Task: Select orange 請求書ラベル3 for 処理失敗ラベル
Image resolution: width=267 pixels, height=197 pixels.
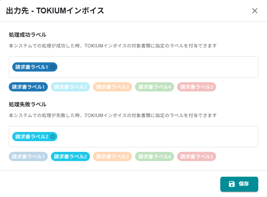Action: [x=112, y=157]
